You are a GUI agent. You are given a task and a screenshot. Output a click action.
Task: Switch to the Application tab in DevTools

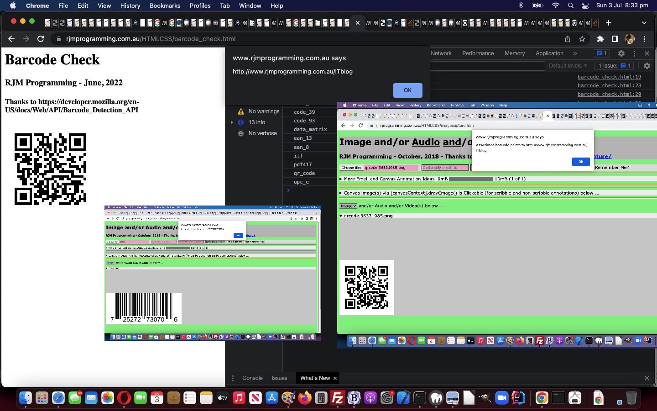tap(549, 53)
